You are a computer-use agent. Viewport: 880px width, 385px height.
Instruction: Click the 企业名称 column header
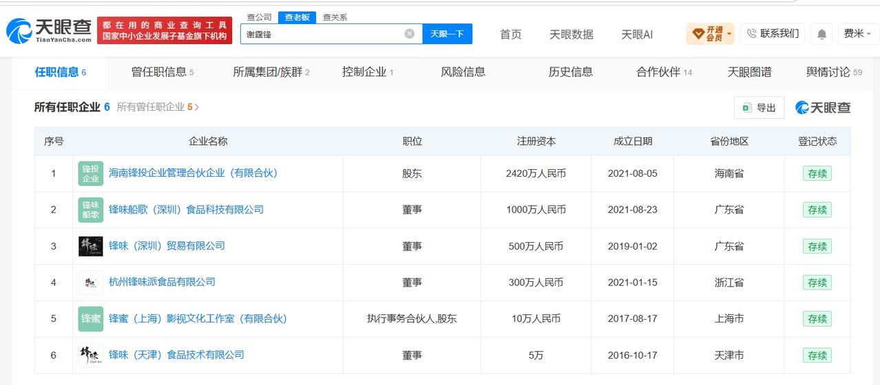click(x=208, y=142)
